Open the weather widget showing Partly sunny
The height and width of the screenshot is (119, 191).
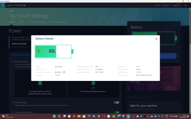(7, 116)
